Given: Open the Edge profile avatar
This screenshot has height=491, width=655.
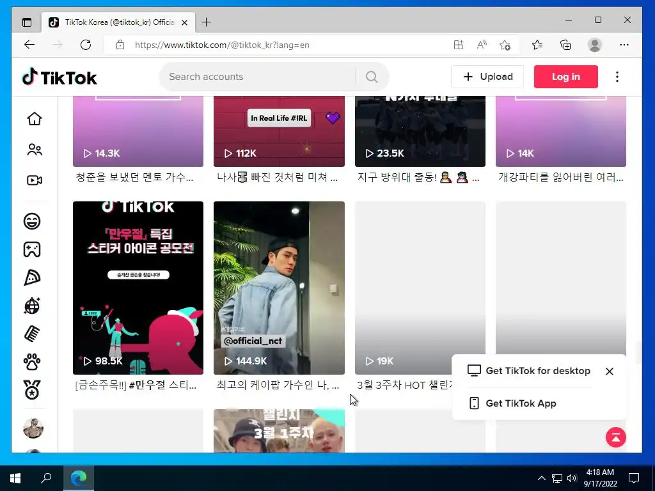Looking at the screenshot, I should (594, 45).
